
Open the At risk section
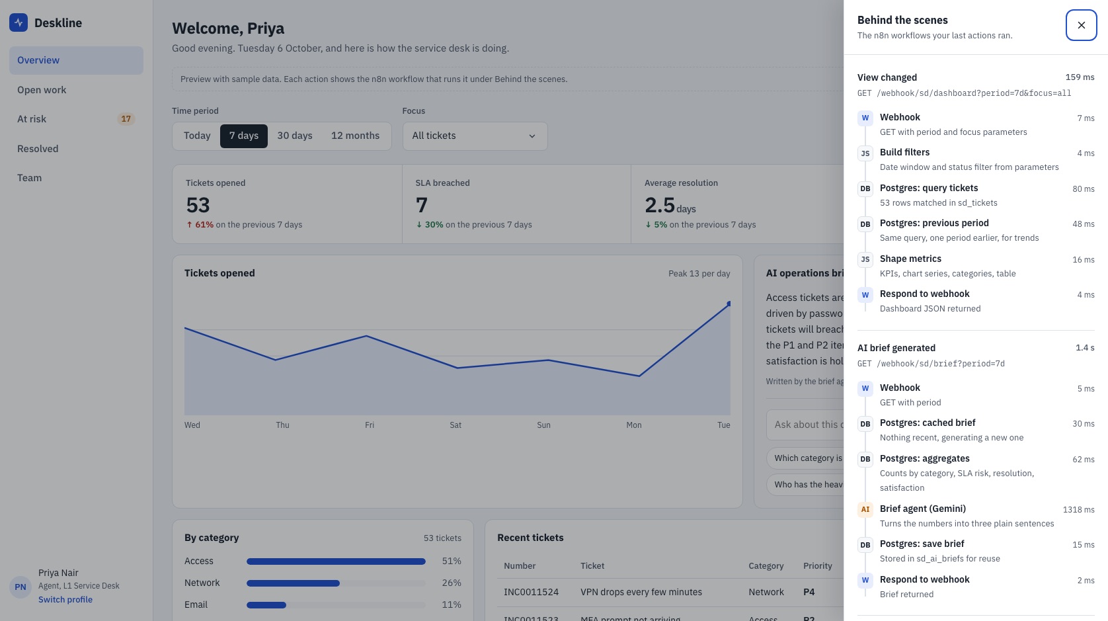[x=76, y=119]
